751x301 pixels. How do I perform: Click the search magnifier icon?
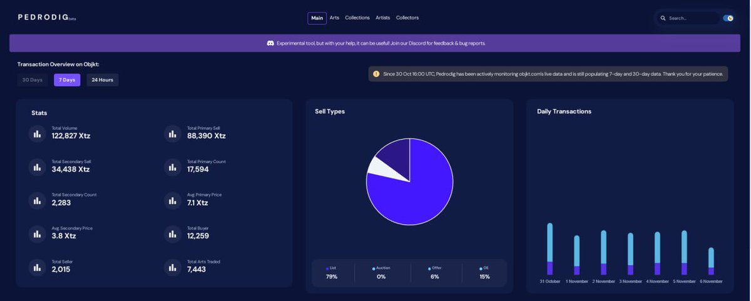[x=663, y=18]
